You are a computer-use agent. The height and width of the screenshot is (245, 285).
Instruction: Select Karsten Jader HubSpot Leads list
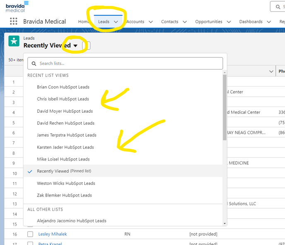(x=123, y=147)
